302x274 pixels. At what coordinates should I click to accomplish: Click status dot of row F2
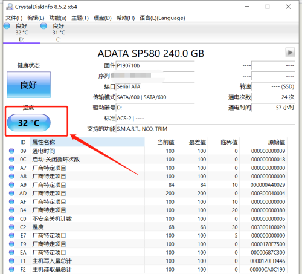(x=11, y=269)
